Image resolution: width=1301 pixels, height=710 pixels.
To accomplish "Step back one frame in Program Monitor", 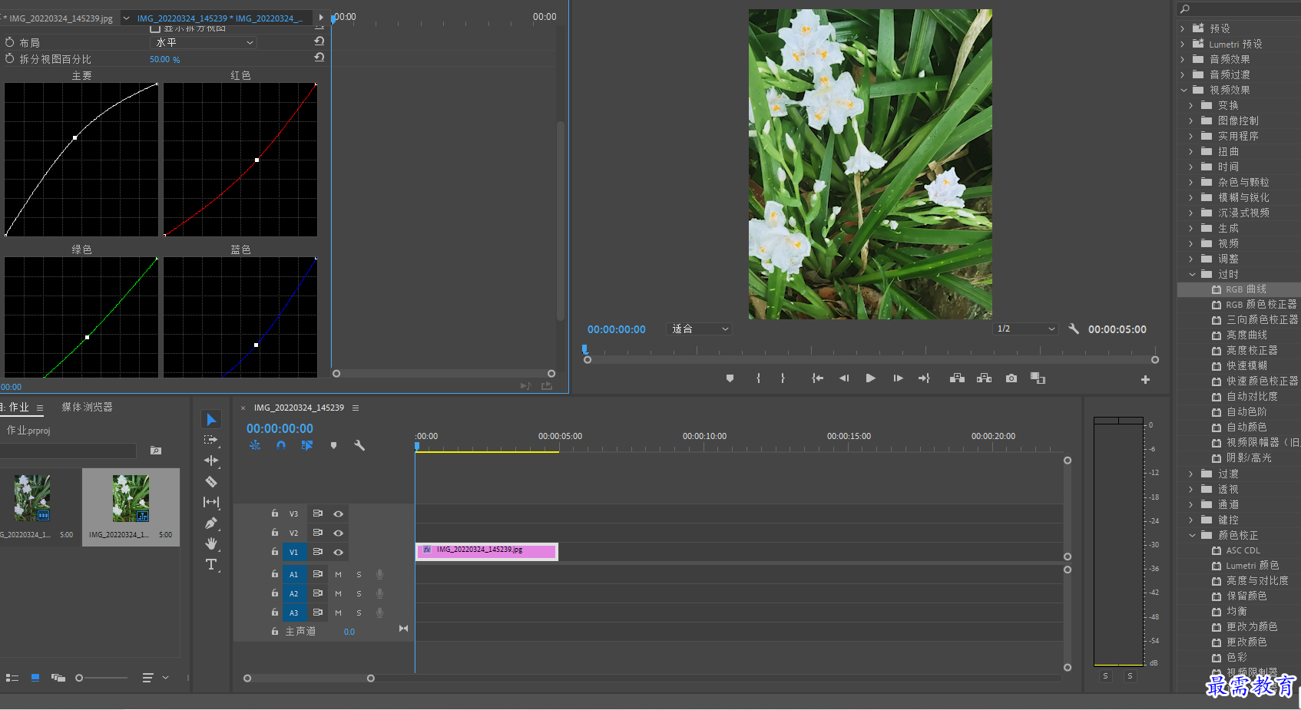I will point(844,378).
